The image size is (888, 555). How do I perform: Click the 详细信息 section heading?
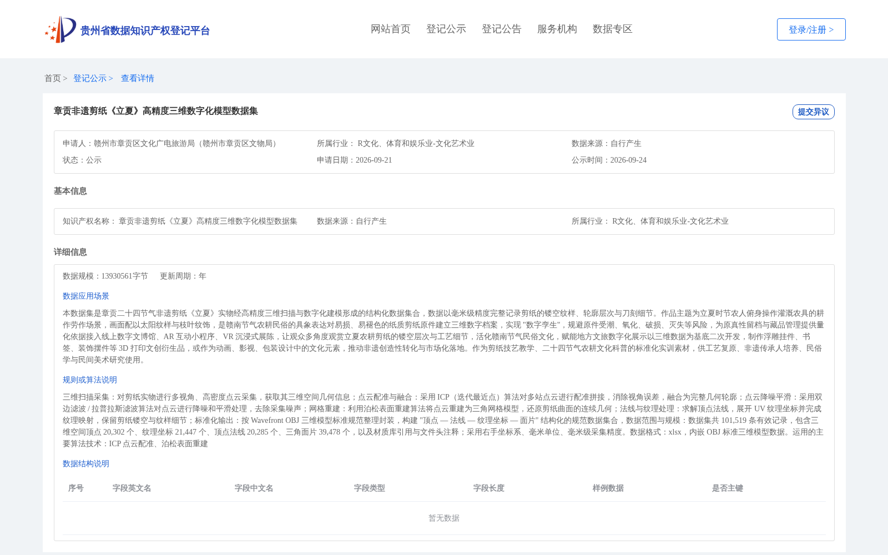tap(70, 252)
